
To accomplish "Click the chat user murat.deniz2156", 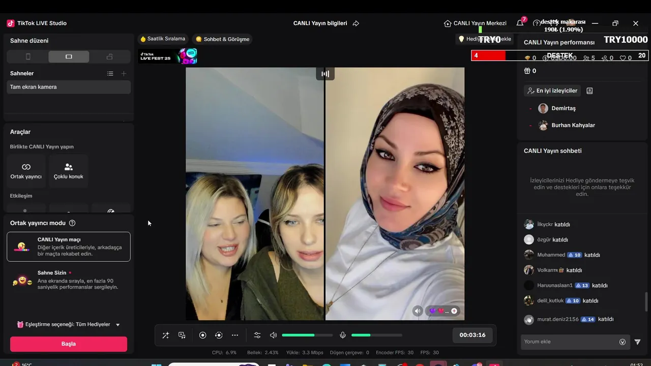I will (x=558, y=319).
